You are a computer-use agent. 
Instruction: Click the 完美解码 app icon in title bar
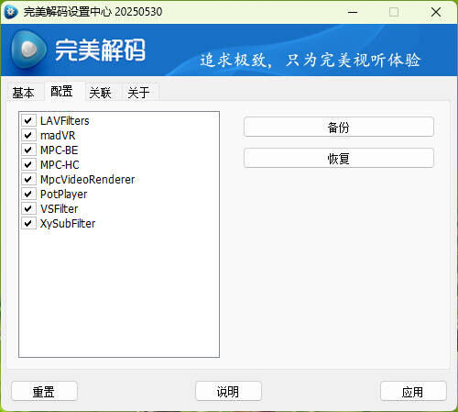(x=11, y=12)
